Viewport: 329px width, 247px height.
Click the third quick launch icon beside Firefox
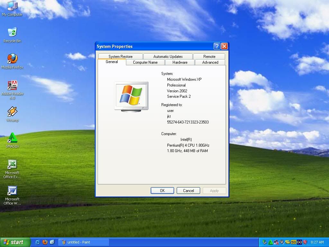[x=52, y=242]
